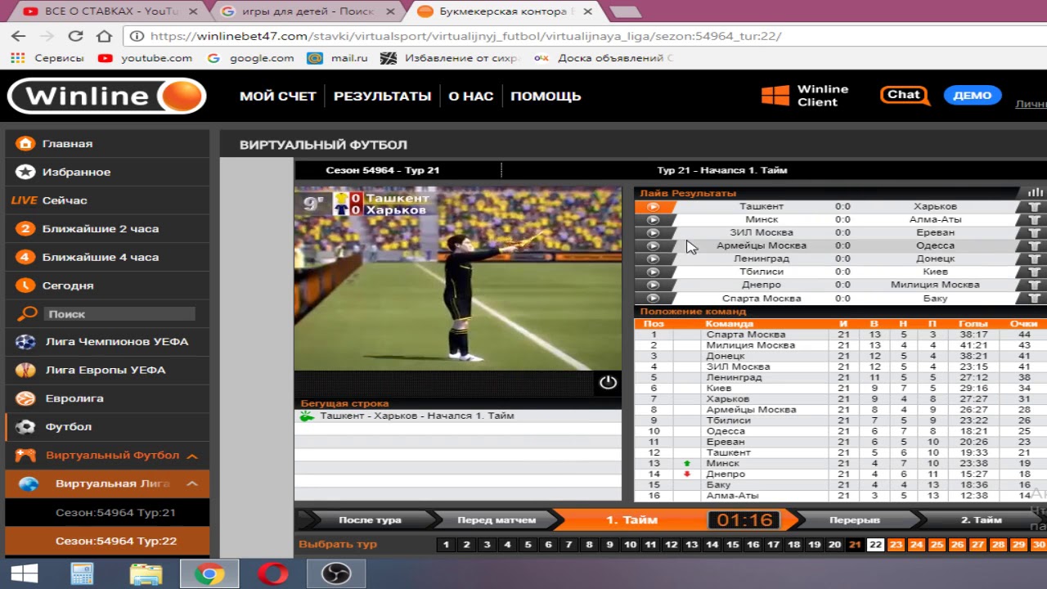The image size is (1047, 589).
Task: Select Сезон:54964 Тур:22 item
Action: [107, 541]
